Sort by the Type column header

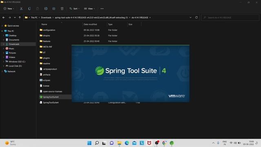(x=110, y=24)
